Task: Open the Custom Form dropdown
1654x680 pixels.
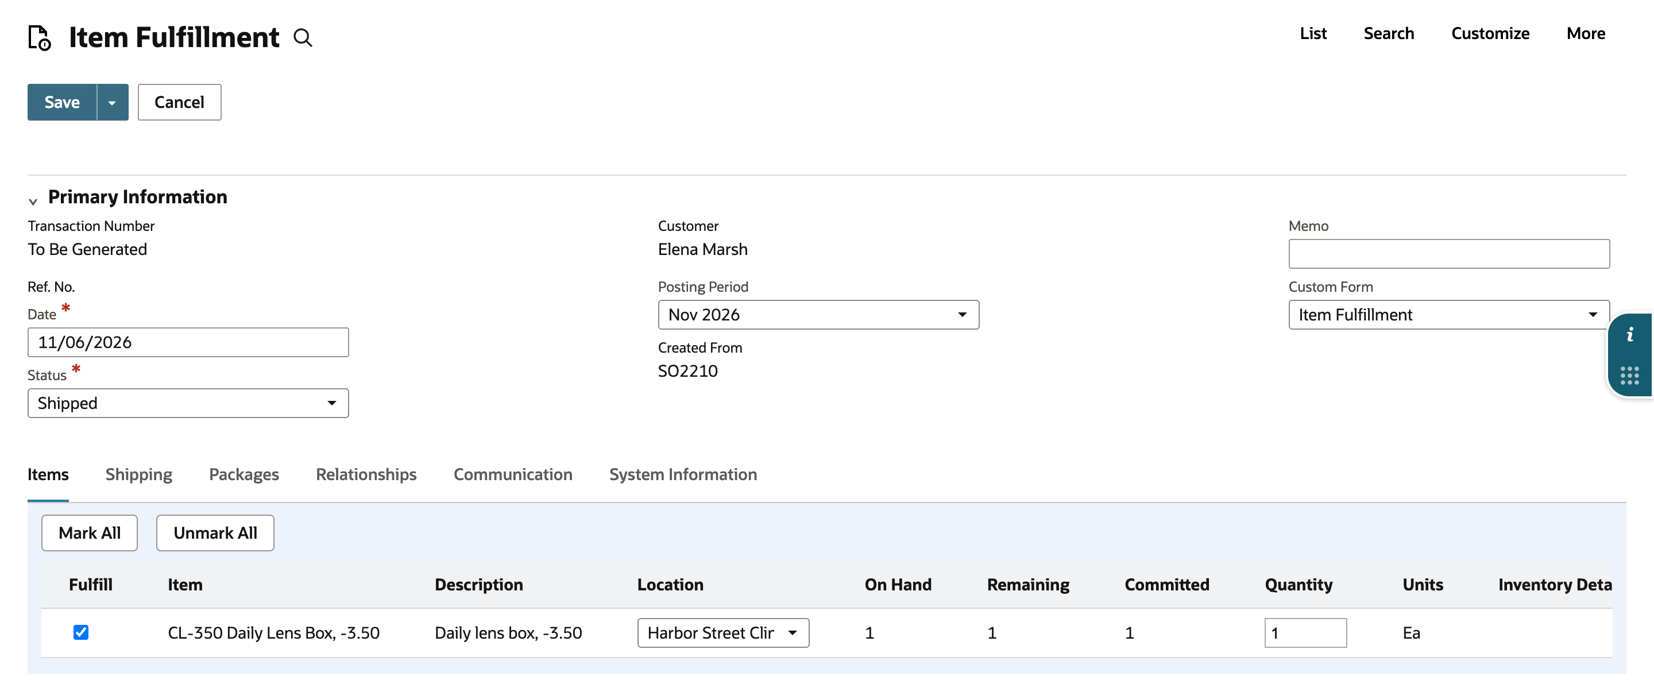Action: [1448, 315]
